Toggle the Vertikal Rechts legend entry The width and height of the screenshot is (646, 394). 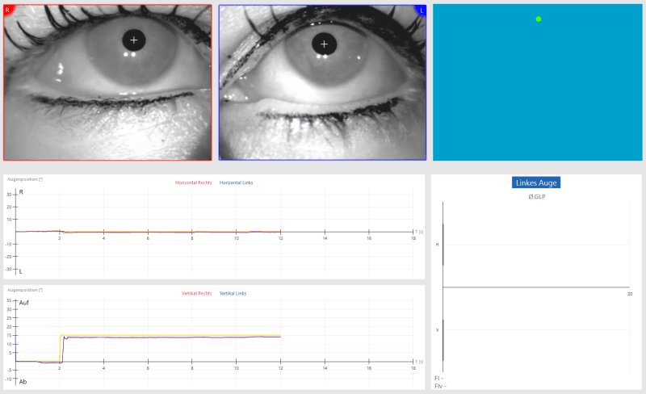coord(197,294)
